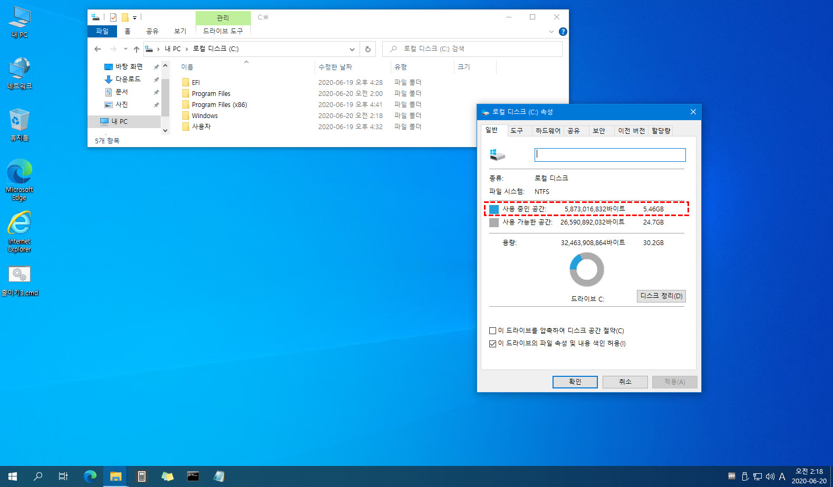The width and height of the screenshot is (833, 487).
Task: Close the drive properties dialog
Action: (x=693, y=112)
